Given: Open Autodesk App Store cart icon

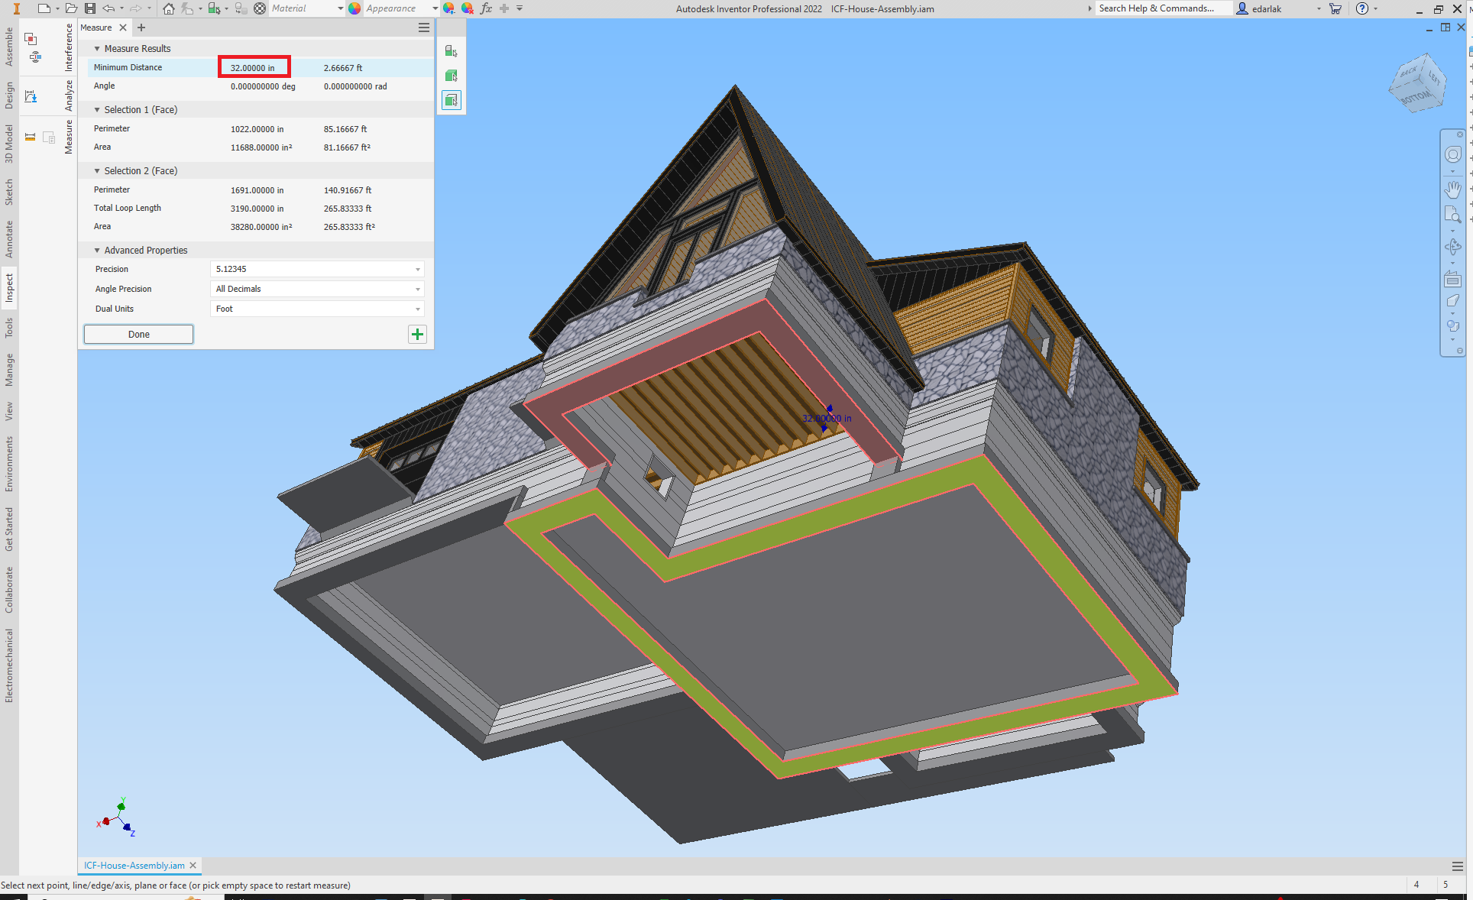Looking at the screenshot, I should coord(1335,8).
